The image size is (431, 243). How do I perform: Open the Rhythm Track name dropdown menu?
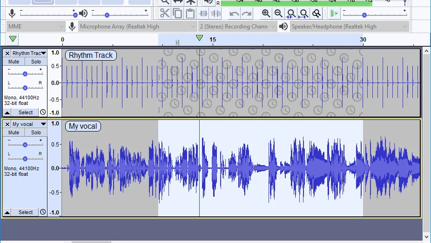pos(29,53)
